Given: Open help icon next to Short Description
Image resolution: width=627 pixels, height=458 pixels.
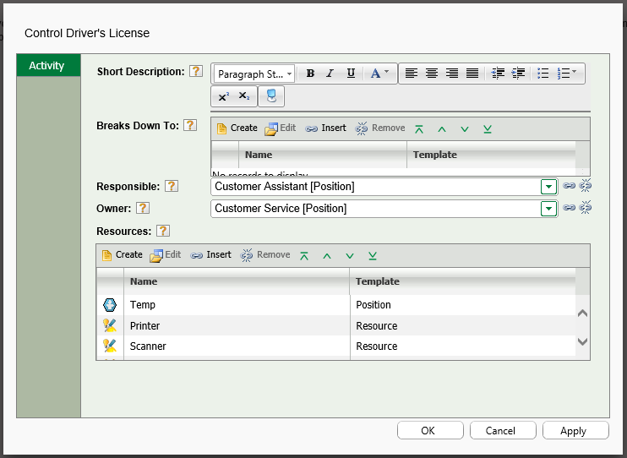Looking at the screenshot, I should 196,72.
